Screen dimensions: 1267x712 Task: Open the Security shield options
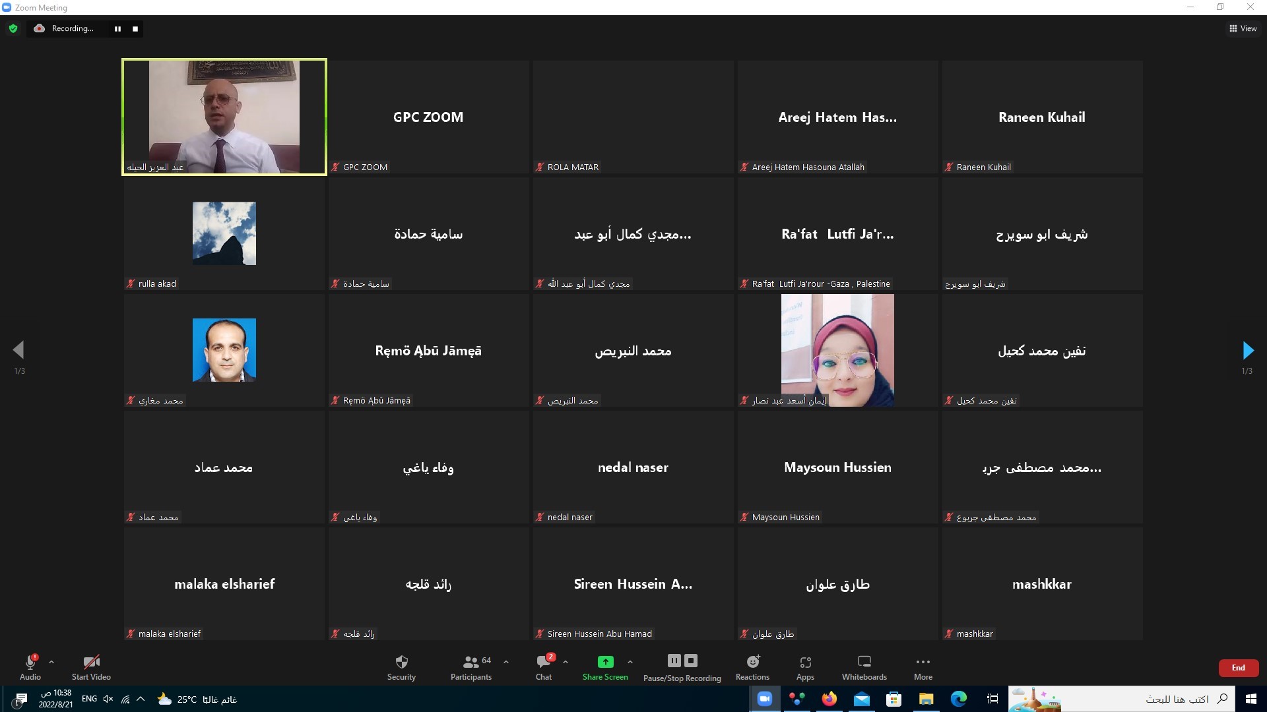coord(401,667)
